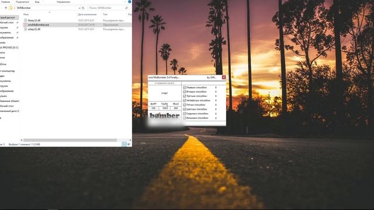Screen dimensions: 374x210
Task: Open the Поделиться ribbon tab
Action: (22, 2)
